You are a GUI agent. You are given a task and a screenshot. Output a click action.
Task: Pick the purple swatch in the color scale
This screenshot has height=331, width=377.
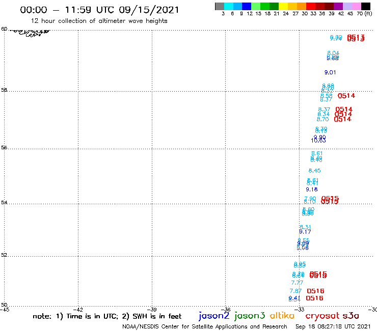(338, 6)
